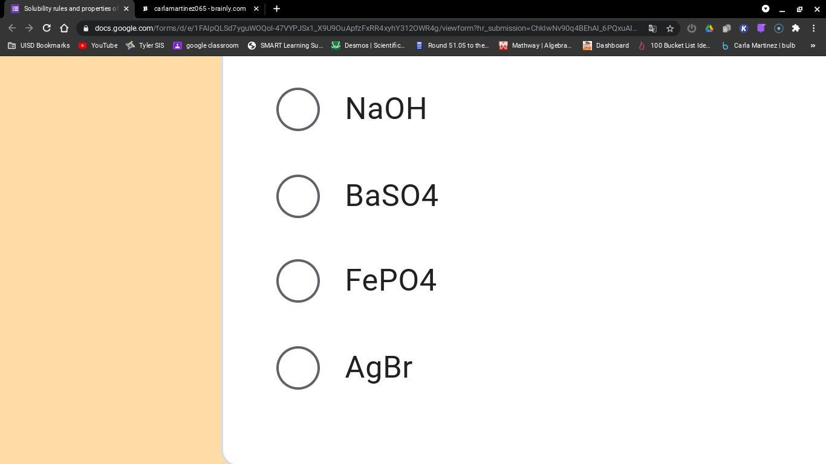The image size is (826, 464).
Task: Bookmark this page with the star icon
Action: coord(670,28)
